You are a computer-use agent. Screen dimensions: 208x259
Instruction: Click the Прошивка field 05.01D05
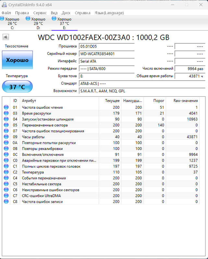(x=107, y=46)
